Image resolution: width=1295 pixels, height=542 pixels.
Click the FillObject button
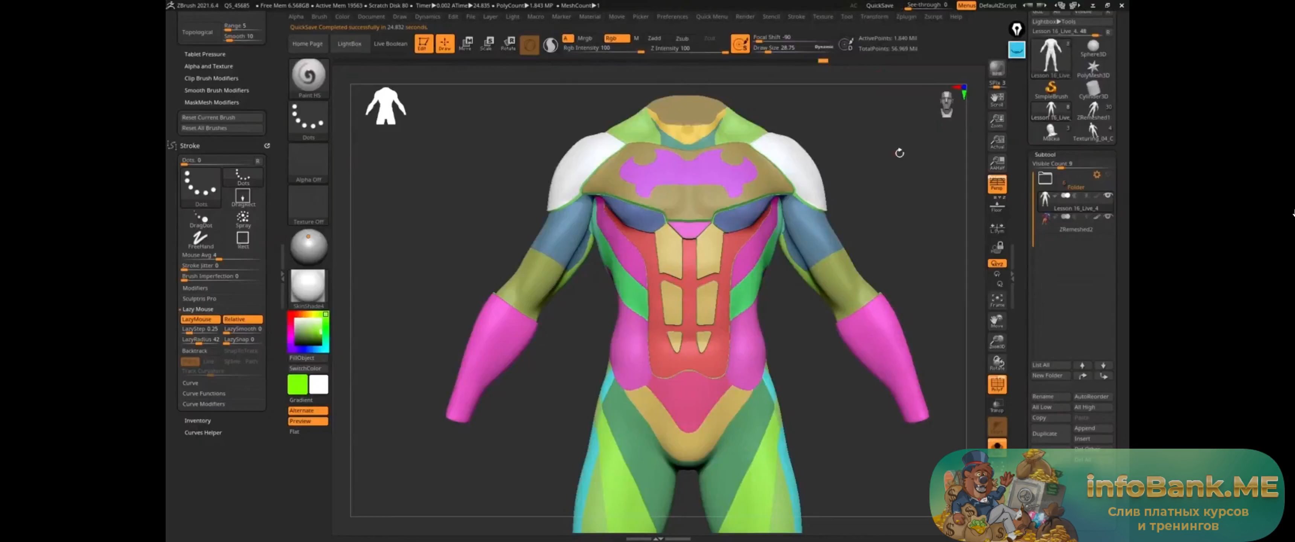coord(308,358)
